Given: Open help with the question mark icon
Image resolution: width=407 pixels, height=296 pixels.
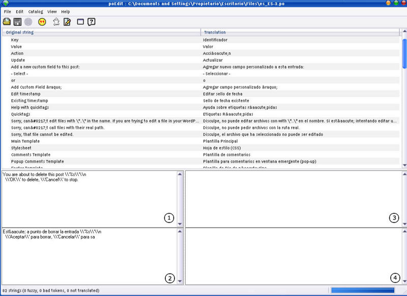Looking at the screenshot, I should click(x=92, y=21).
